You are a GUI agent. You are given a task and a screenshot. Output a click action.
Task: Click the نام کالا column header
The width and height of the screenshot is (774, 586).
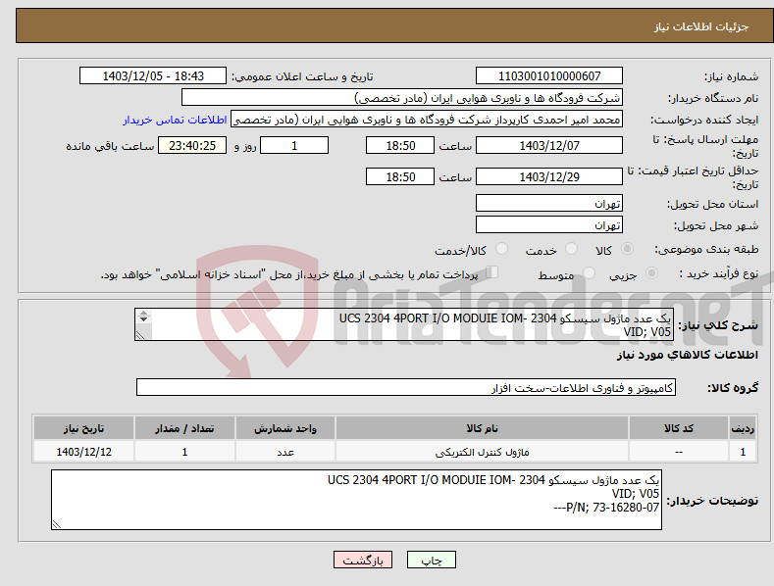point(482,428)
